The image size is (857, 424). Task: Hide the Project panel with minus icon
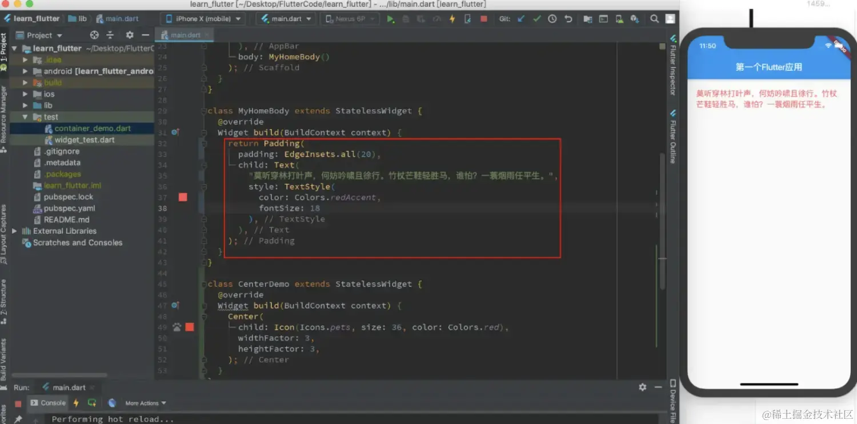coord(145,35)
